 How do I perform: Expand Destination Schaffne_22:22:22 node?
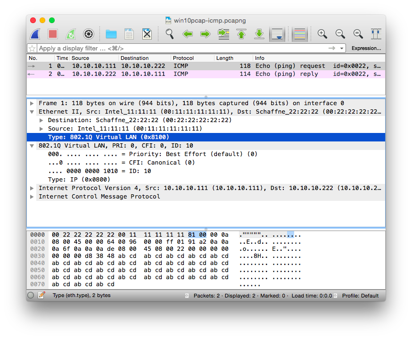point(41,120)
